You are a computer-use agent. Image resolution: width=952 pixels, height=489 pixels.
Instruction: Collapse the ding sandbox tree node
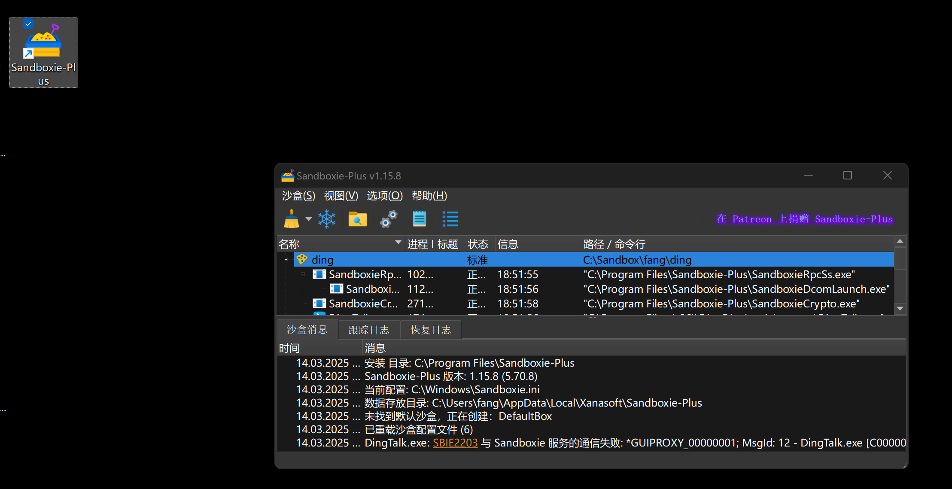coord(286,259)
